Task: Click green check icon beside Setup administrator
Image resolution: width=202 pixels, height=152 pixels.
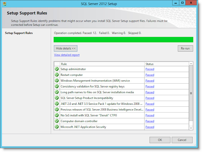Action: pos(57,69)
